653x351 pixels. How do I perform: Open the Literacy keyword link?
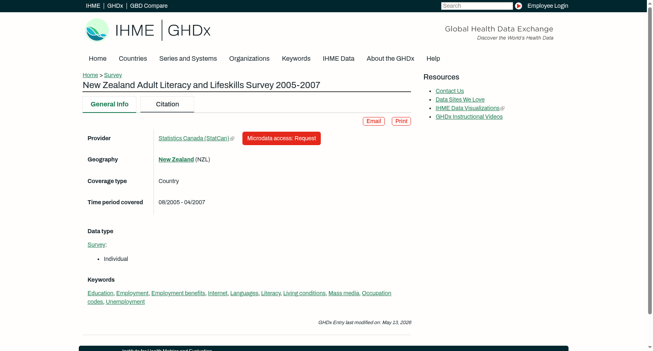(x=271, y=293)
